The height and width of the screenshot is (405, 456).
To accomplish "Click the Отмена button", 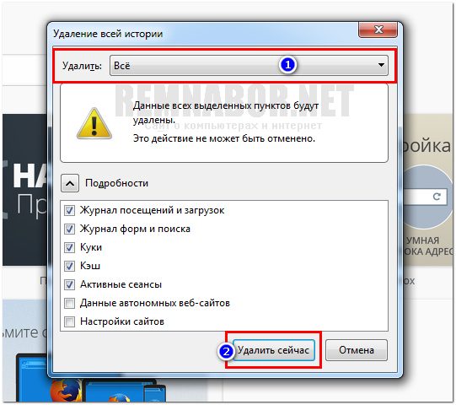I will 357,350.
